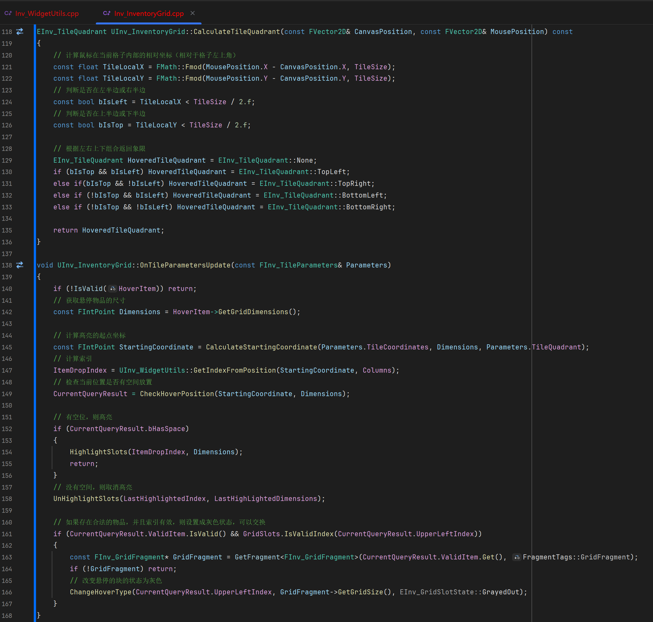Switch to the Inv_WidgetUtils.cpp tab

(x=47, y=13)
